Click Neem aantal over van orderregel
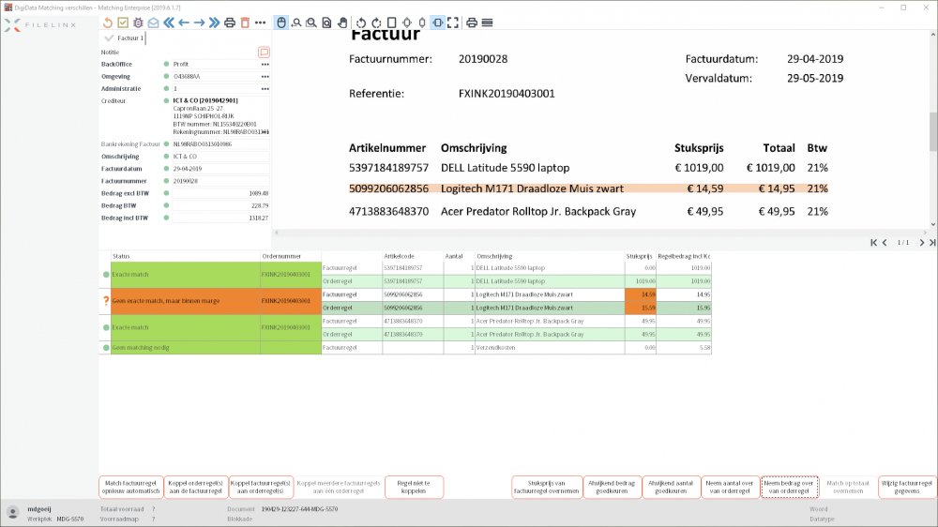 pos(730,487)
